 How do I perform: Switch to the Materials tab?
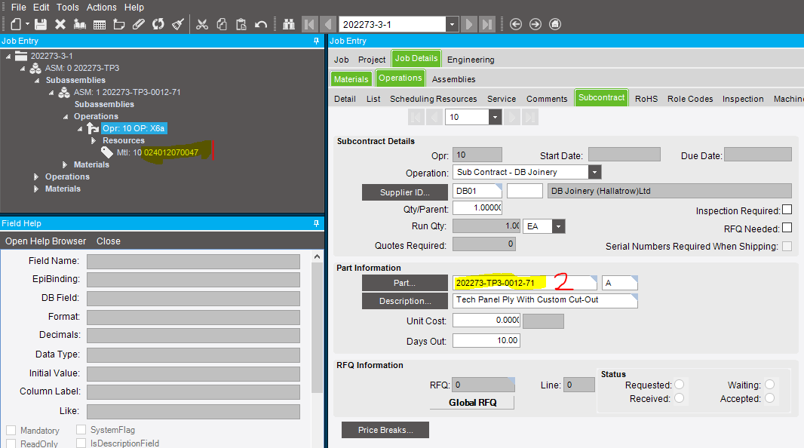coord(351,79)
